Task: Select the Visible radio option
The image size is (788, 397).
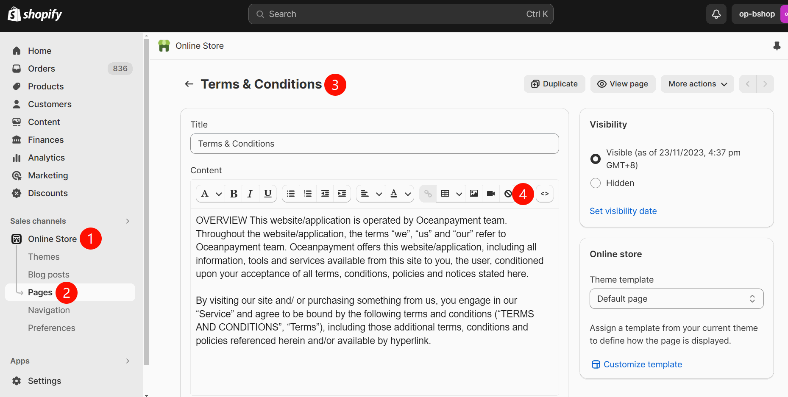Action: pos(596,159)
